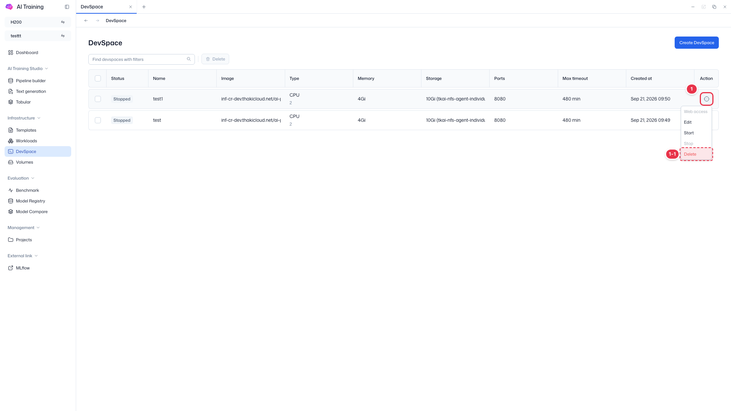Open Model Compare page
Image resolution: width=731 pixels, height=411 pixels.
(38, 212)
